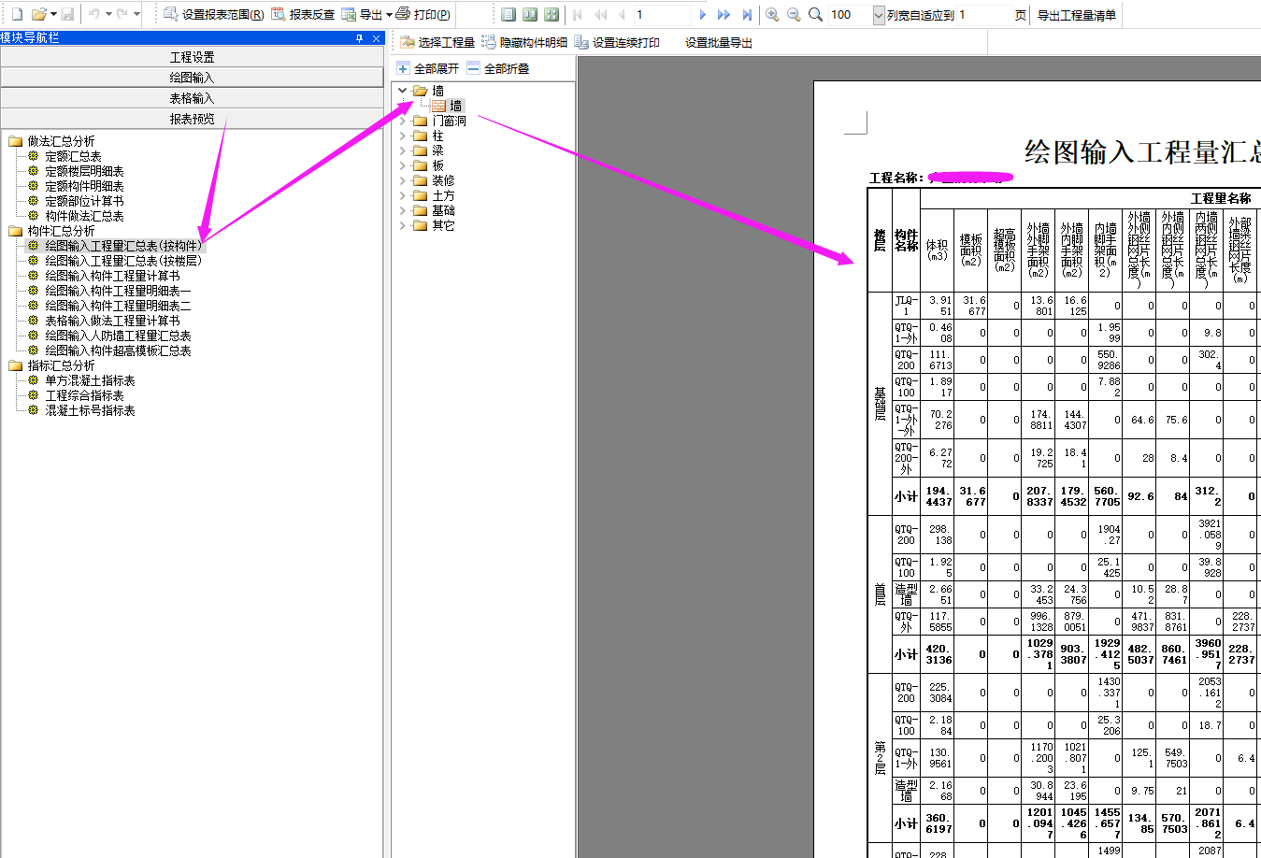The image size is (1261, 858).
Task: Click the current page number field
Action: click(x=662, y=14)
